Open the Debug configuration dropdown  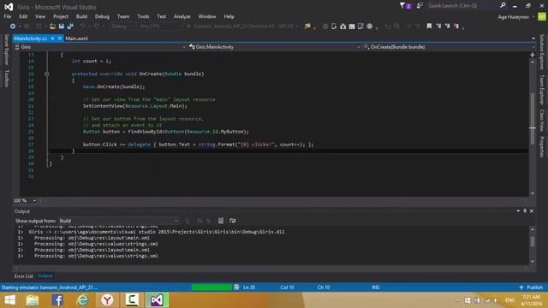[123, 27]
